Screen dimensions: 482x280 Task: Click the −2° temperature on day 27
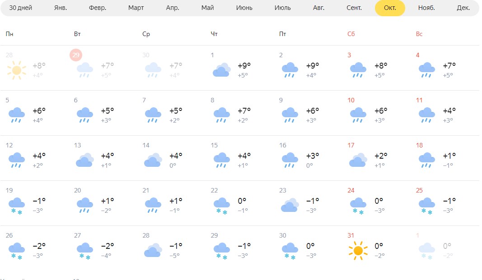[x=108, y=246]
